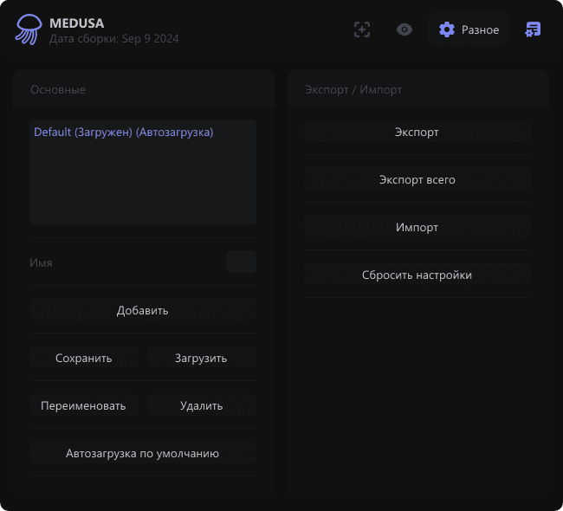Viewport: 563px width, 511px height.
Task: Click the Сохранить button
Action: (x=84, y=358)
